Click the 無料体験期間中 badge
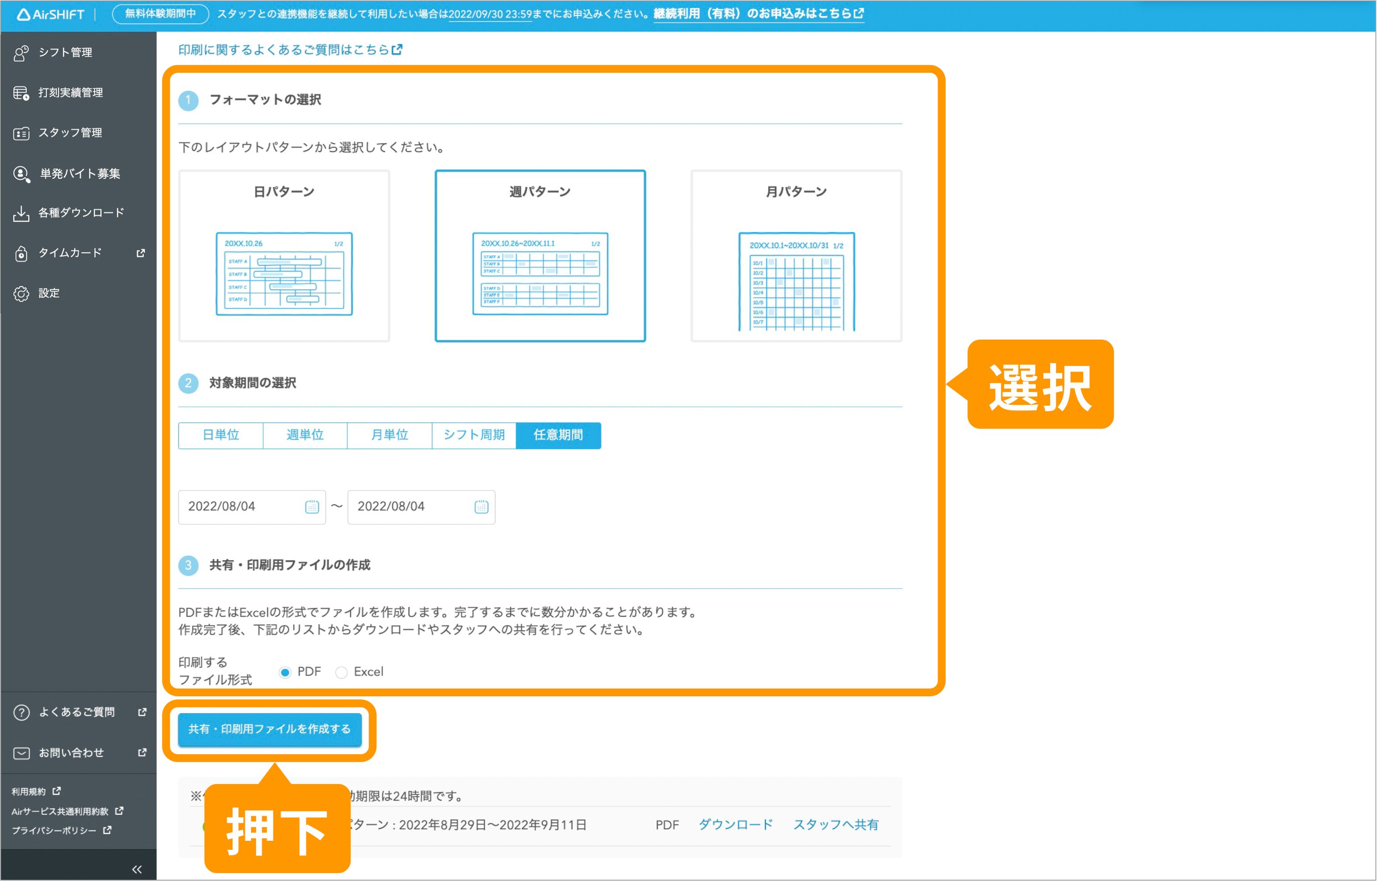This screenshot has height=881, width=1377. (x=161, y=14)
